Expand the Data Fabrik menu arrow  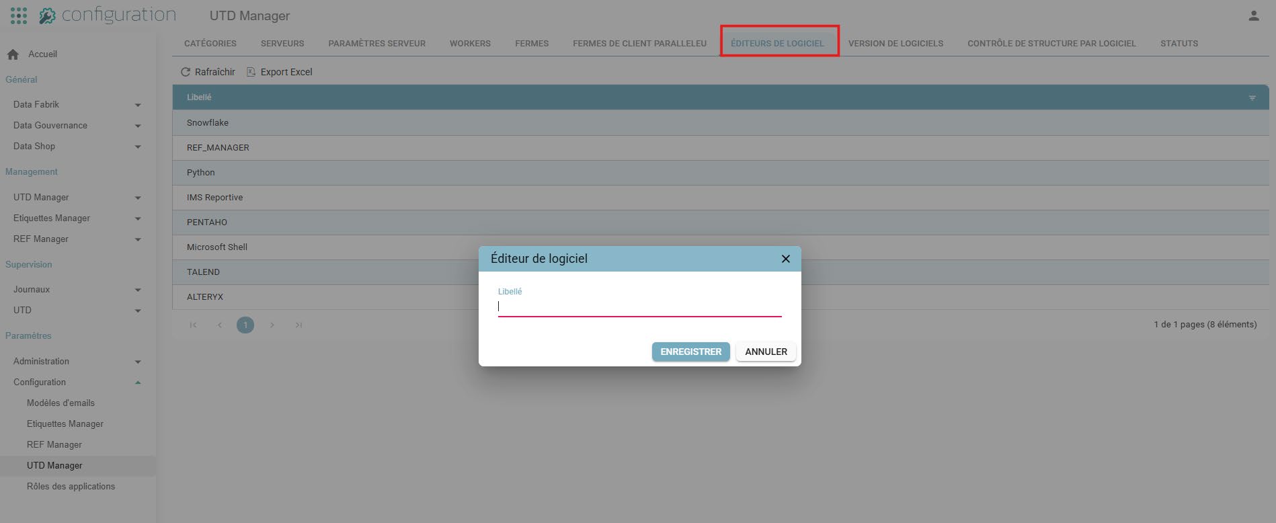tap(138, 105)
